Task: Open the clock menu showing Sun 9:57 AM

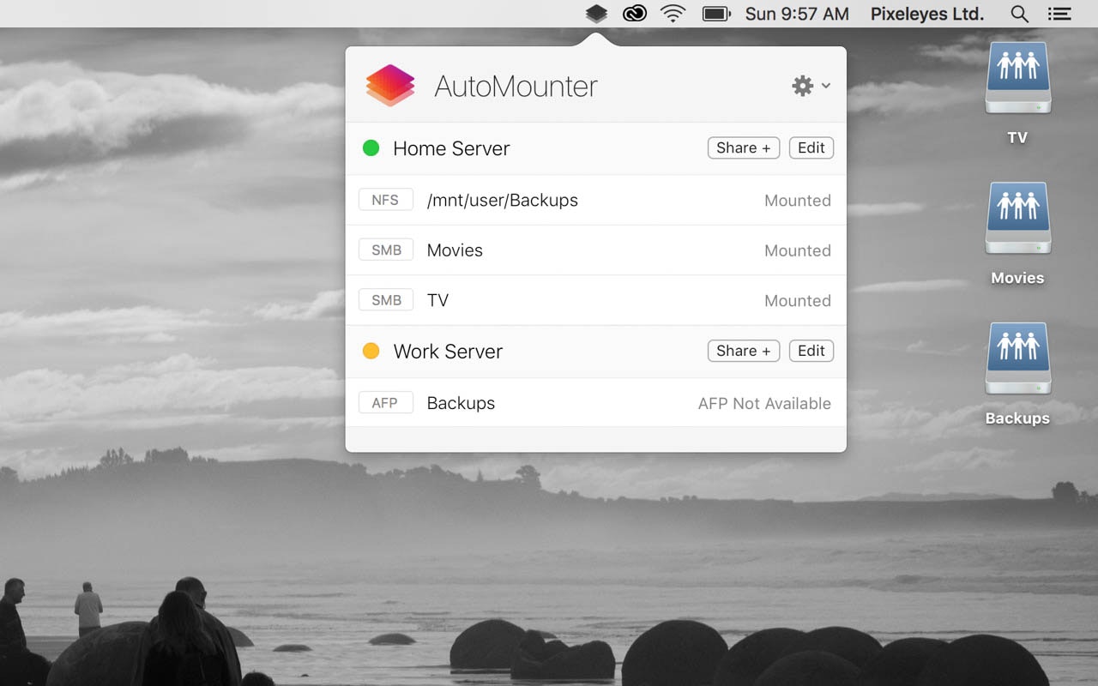Action: 796,14
